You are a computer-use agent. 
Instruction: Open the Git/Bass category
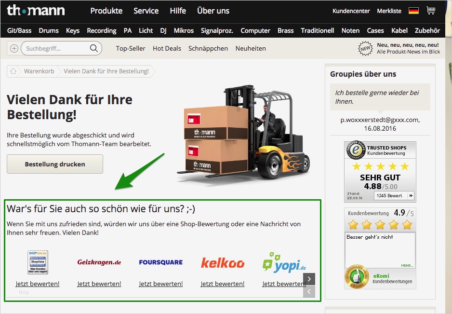pyautogui.click(x=19, y=30)
